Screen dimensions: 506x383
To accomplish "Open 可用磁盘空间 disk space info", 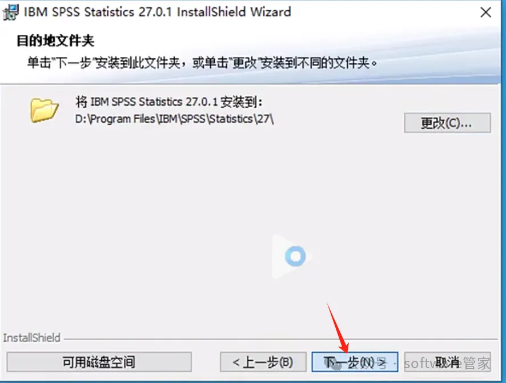I will pos(99,362).
